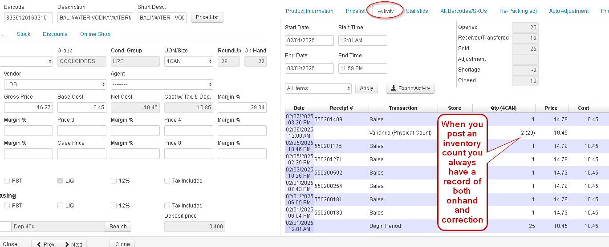Image resolution: width=609 pixels, height=247 pixels.
Task: Click Apply to filter activity
Action: pos(366,88)
